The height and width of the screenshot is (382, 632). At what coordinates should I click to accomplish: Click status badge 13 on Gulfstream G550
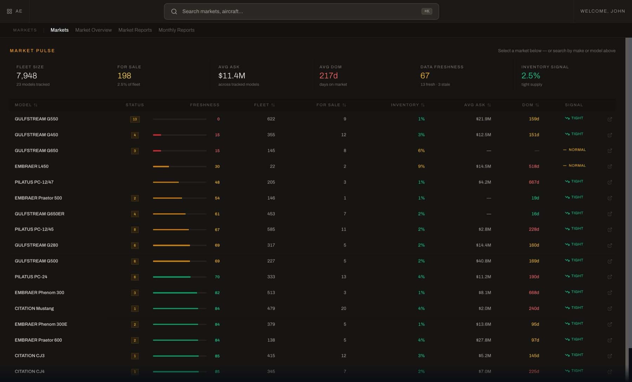pyautogui.click(x=135, y=119)
